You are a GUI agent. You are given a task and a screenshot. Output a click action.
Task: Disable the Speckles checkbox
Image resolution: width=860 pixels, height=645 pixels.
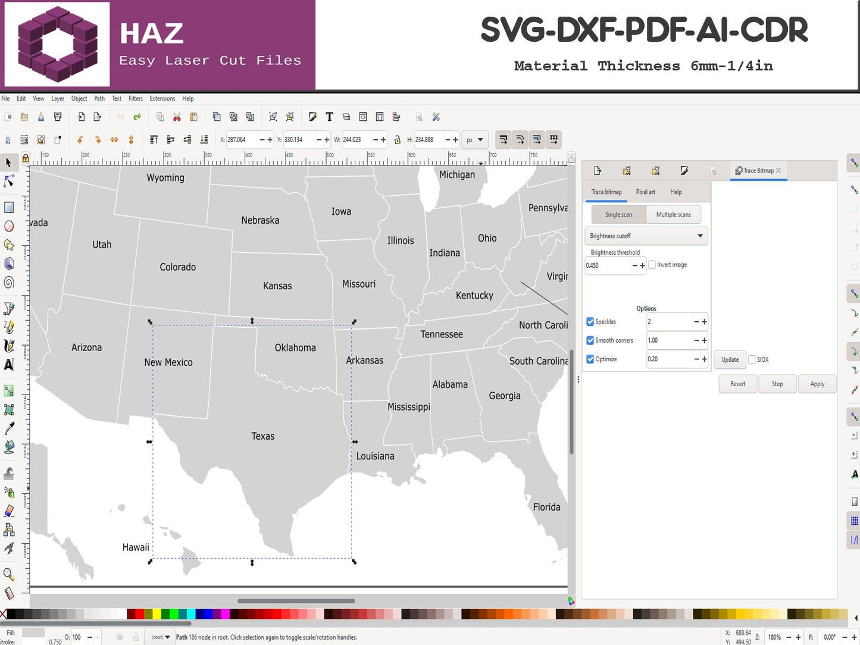click(x=590, y=322)
